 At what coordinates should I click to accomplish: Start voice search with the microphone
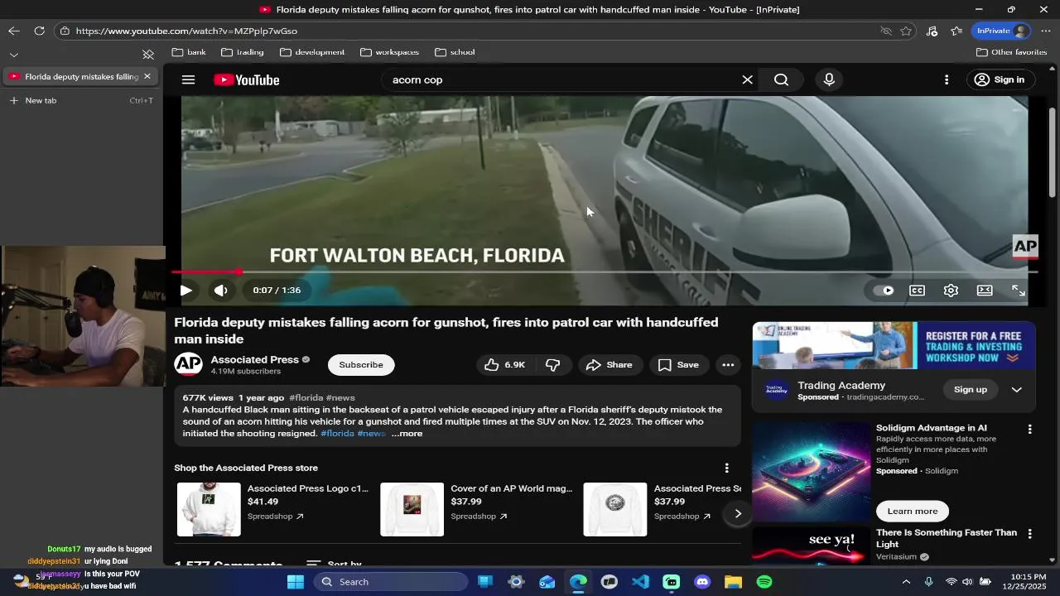point(829,79)
